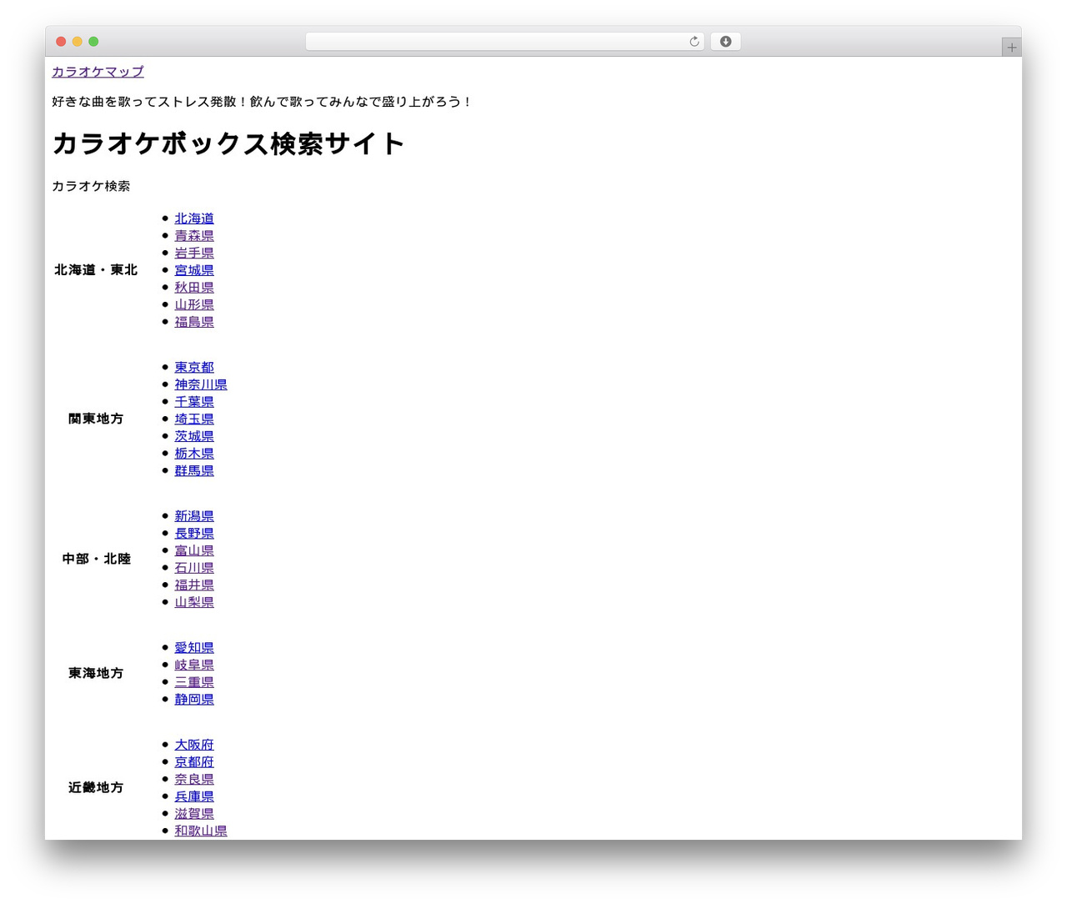Click the 中部・北陸 region heading

(96, 559)
